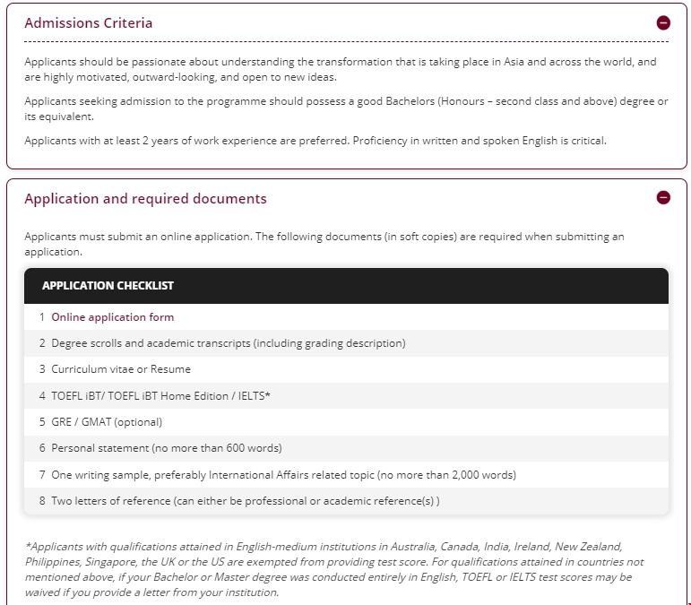Click the Bachelors Honours degree requirement paragraph

[x=346, y=109]
